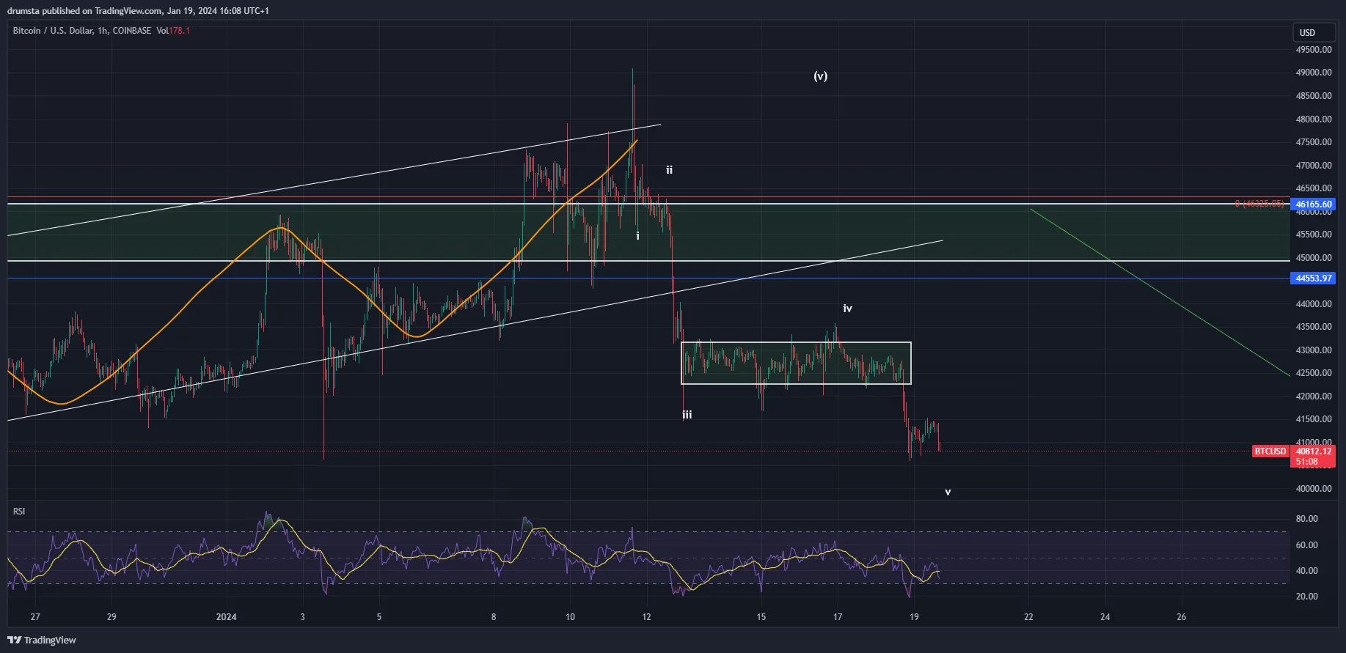
Task: Select the (v) wave label in parentheses
Action: tap(820, 76)
